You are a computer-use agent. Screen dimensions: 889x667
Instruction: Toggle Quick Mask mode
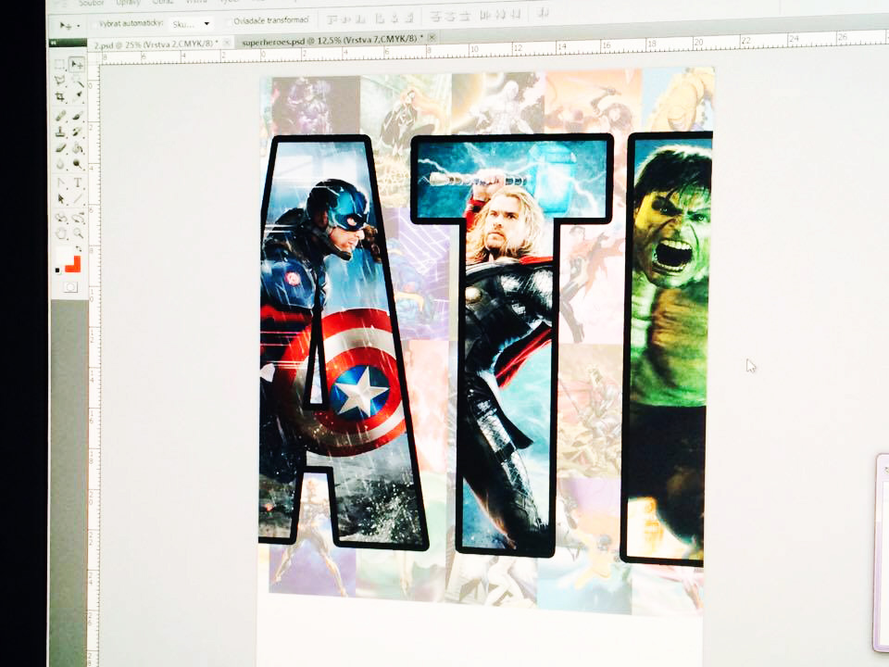[70, 286]
